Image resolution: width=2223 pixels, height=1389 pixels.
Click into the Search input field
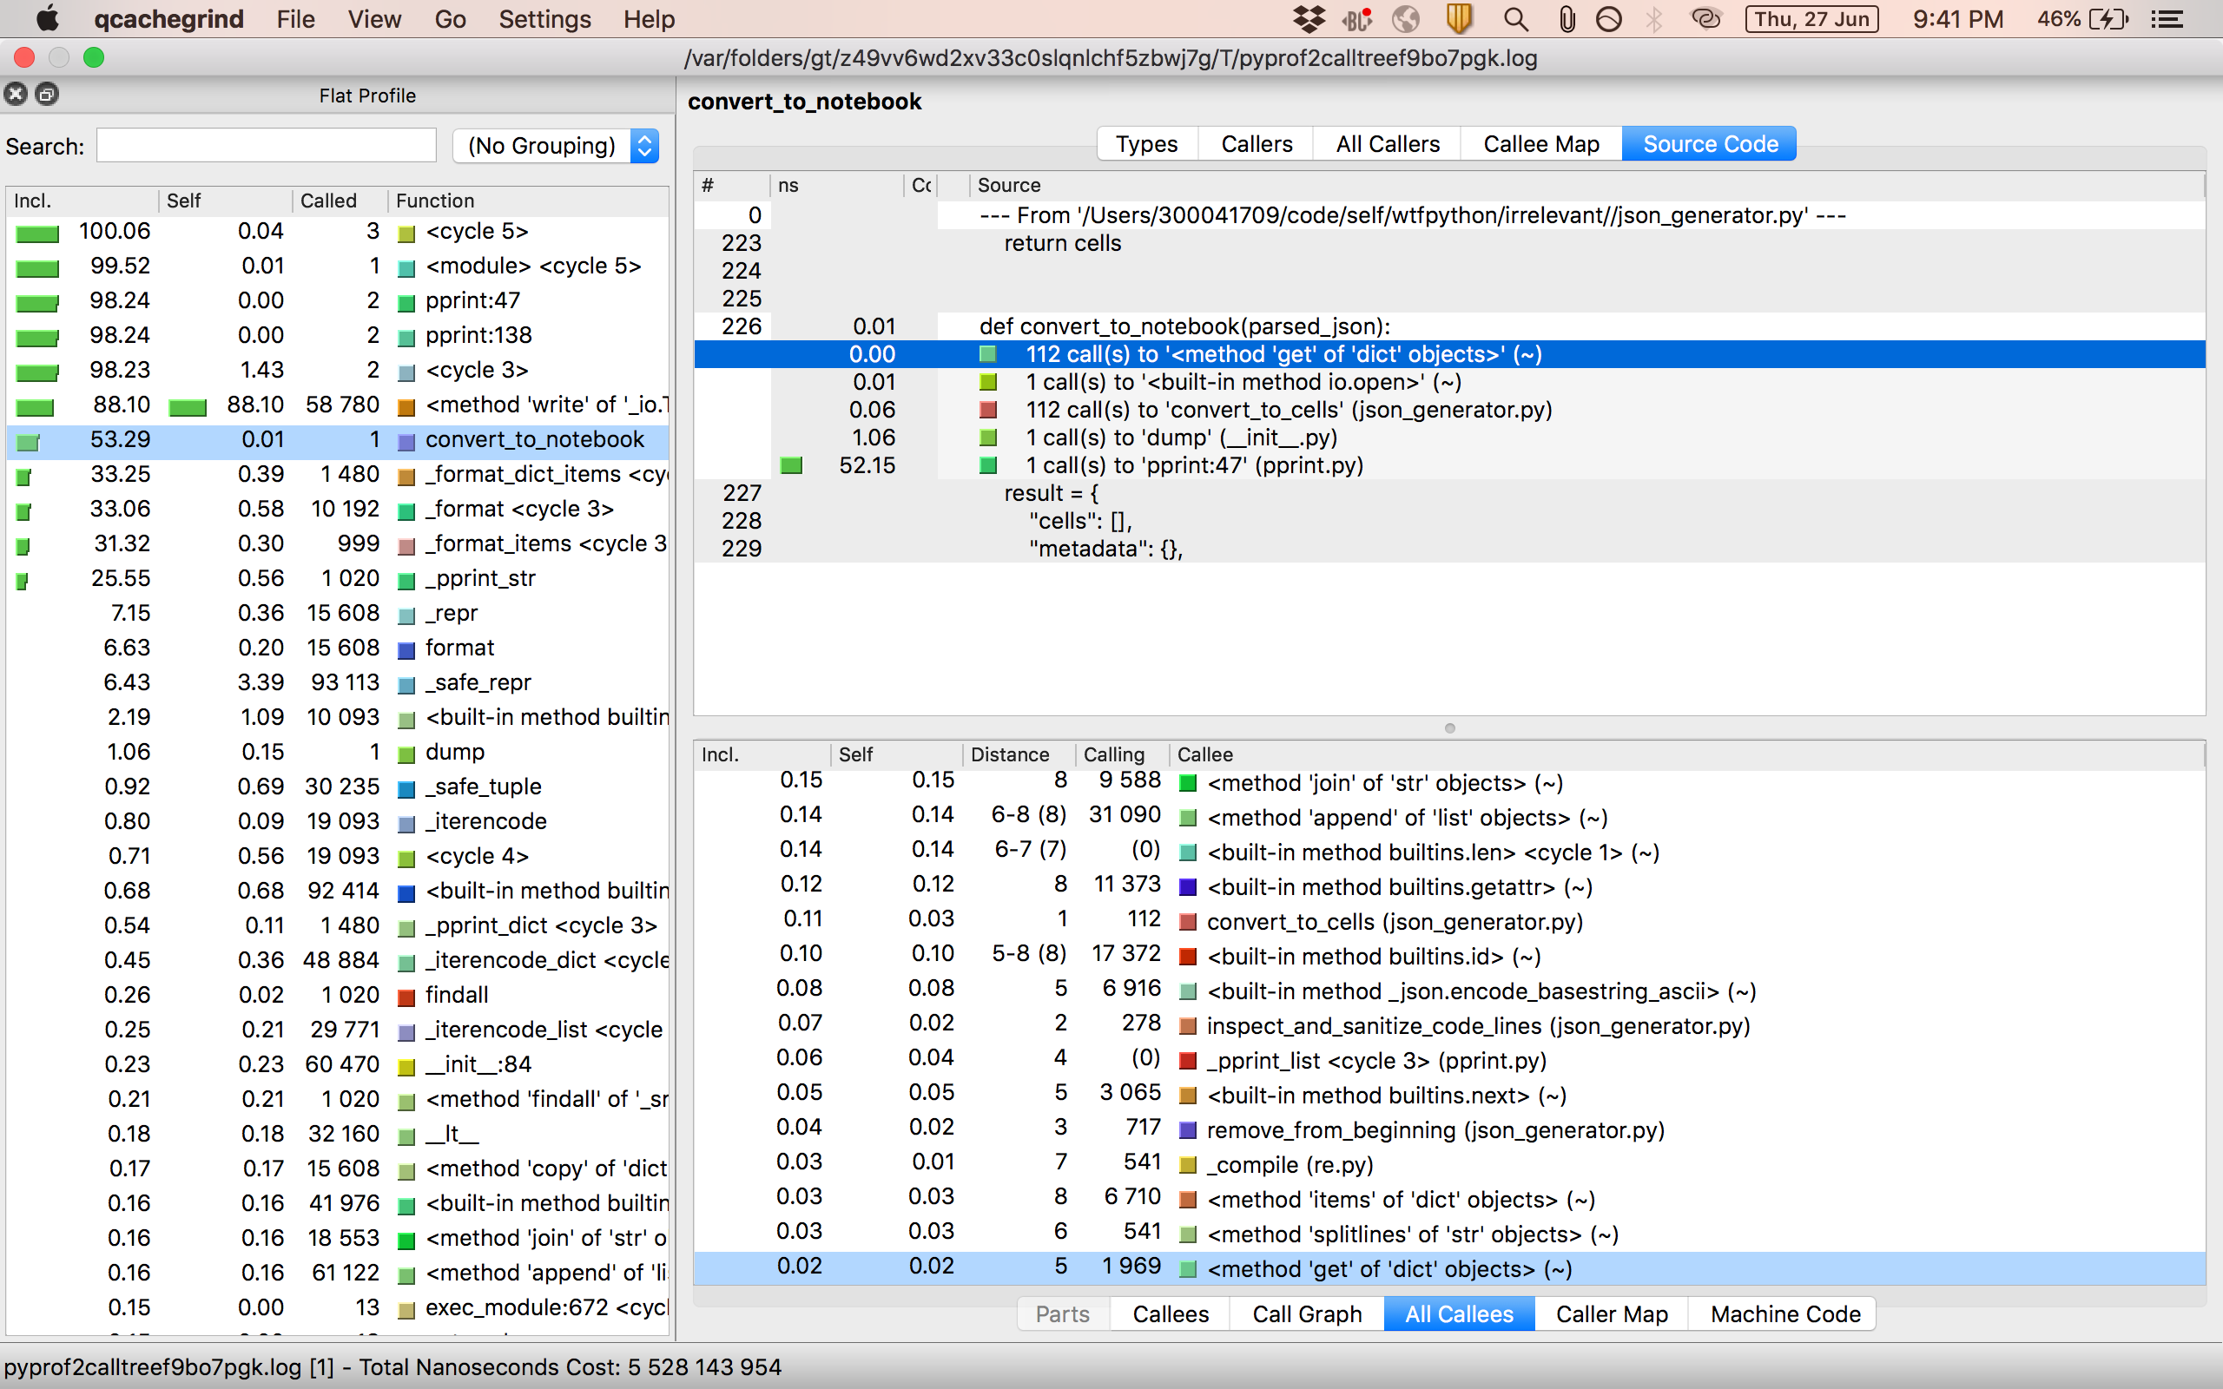pos(267,146)
